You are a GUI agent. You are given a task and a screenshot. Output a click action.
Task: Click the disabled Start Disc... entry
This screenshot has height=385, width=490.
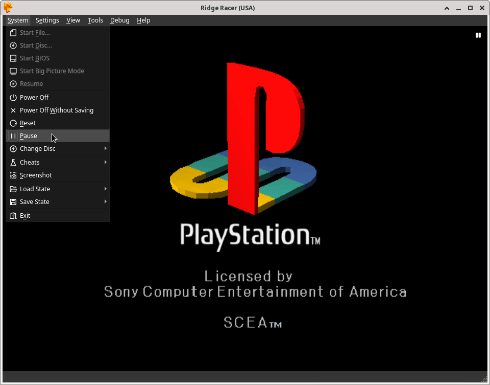[x=58, y=46]
